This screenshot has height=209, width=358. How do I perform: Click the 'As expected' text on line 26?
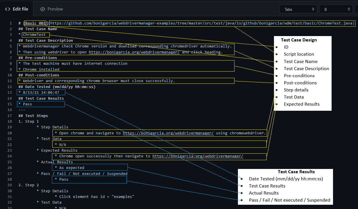(72, 168)
